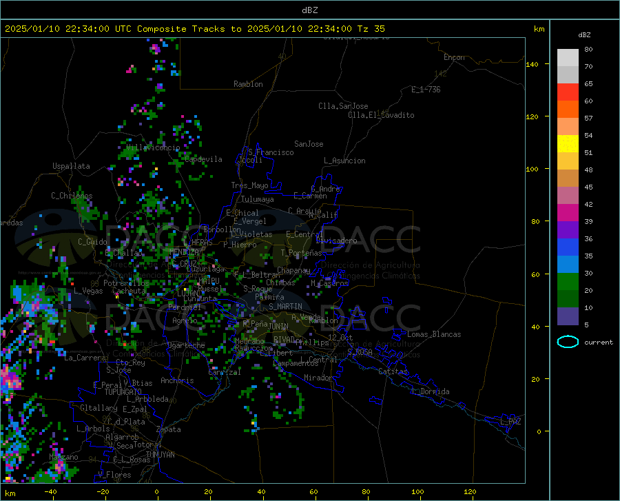Click the light blue 35 dBZ swatch

[x=568, y=264]
